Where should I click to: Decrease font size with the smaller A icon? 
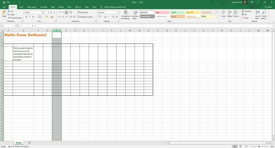54,12
